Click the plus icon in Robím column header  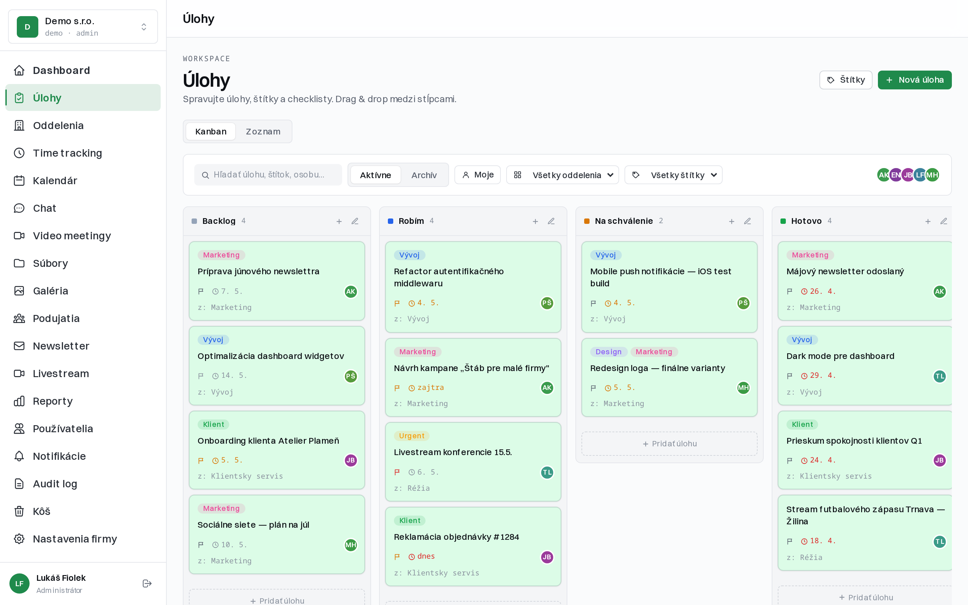pos(535,221)
